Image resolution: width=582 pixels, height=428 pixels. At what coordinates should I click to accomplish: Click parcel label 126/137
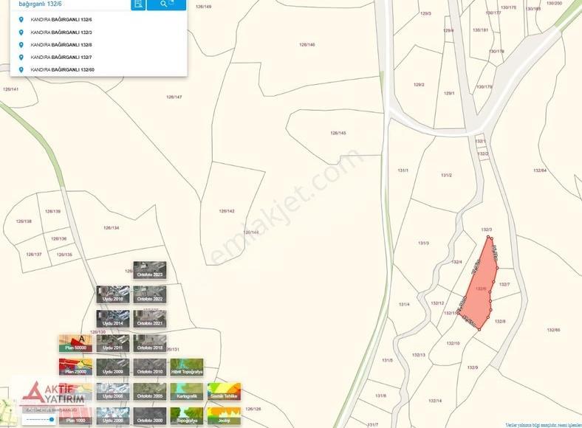click(x=34, y=255)
